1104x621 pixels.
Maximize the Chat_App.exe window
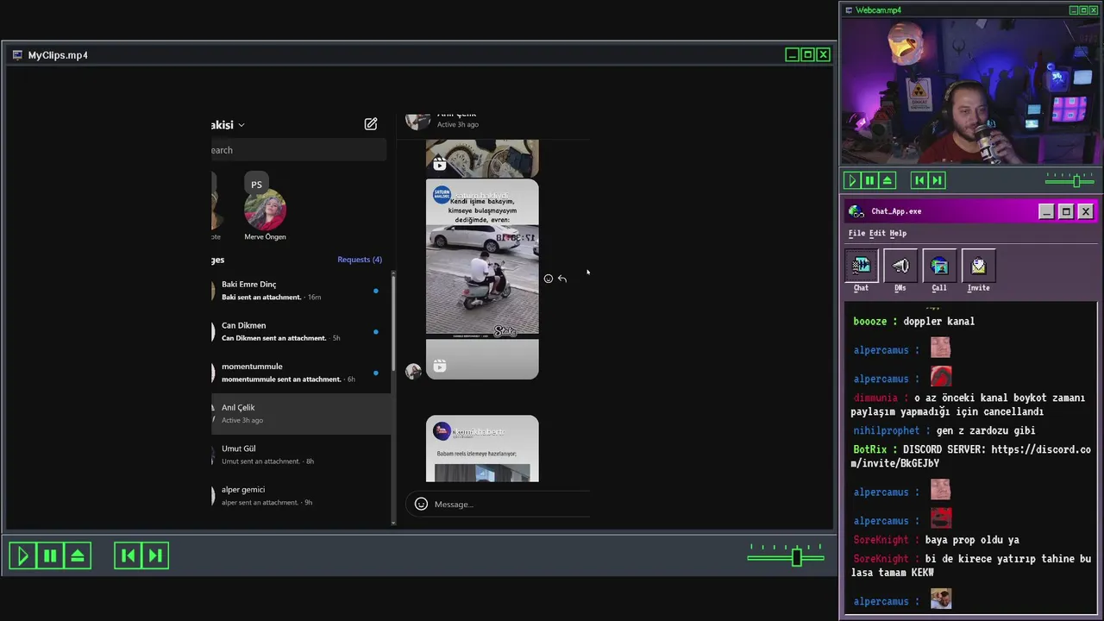tap(1066, 212)
